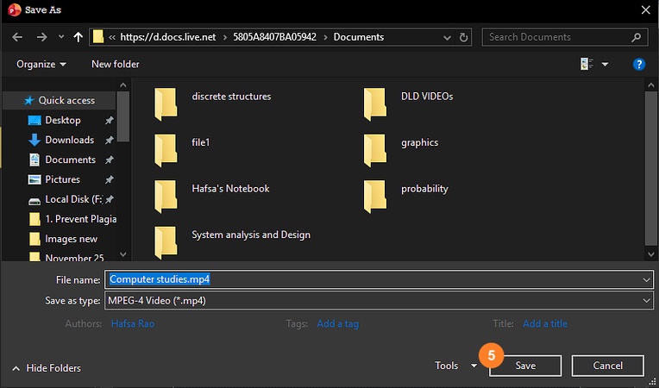Open the Help question mark icon

[x=639, y=64]
